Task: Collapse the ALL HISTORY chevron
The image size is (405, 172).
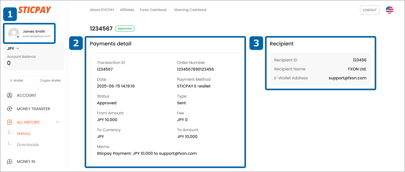Action: pos(58,122)
